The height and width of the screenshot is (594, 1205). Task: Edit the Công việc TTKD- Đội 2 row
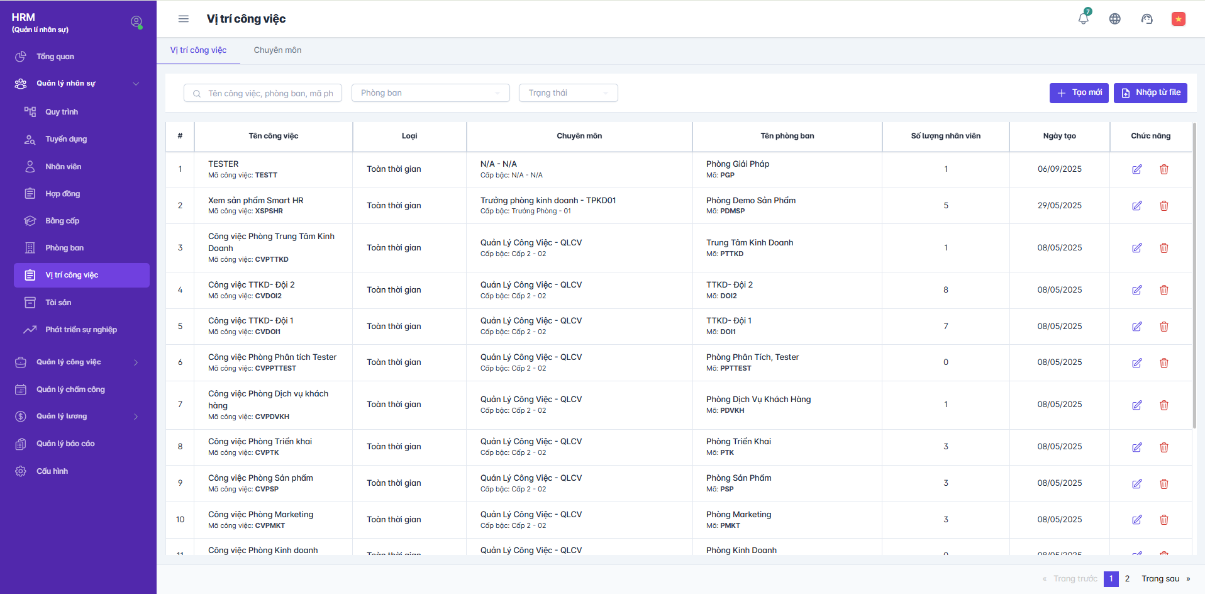pos(1137,290)
